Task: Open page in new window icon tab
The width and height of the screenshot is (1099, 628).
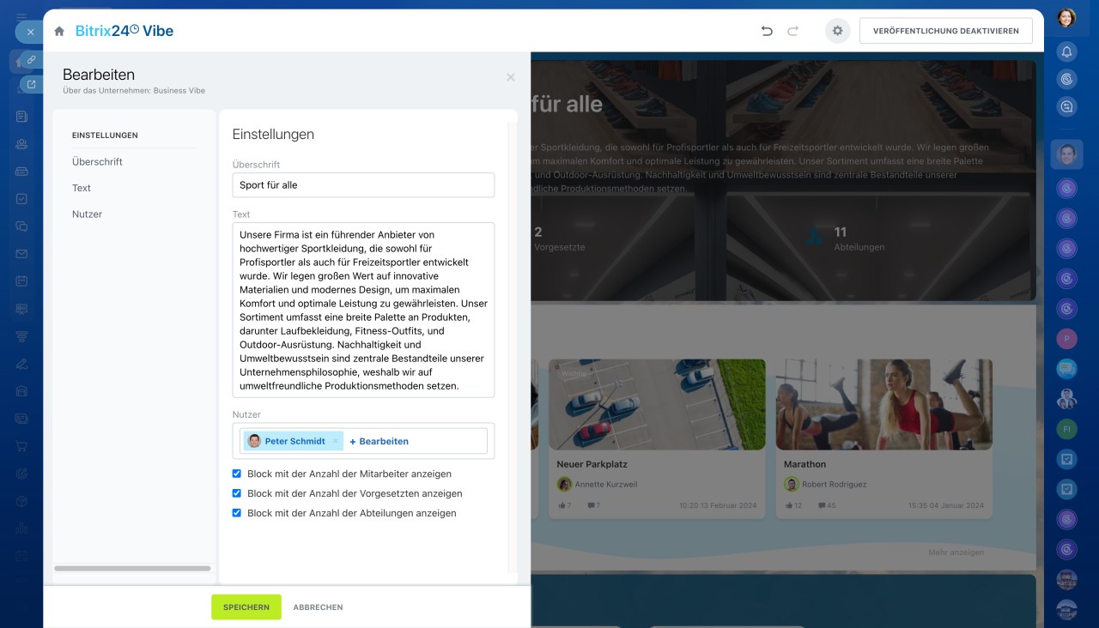Action: [31, 84]
